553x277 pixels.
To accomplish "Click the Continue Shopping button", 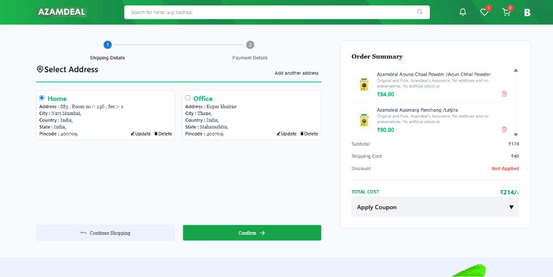I will click(105, 233).
